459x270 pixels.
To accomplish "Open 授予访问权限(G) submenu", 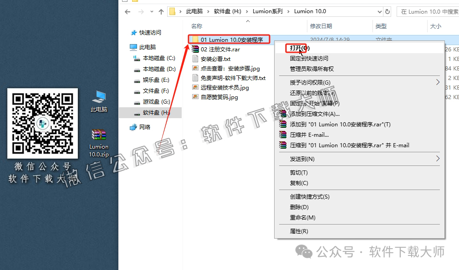I will point(359,82).
